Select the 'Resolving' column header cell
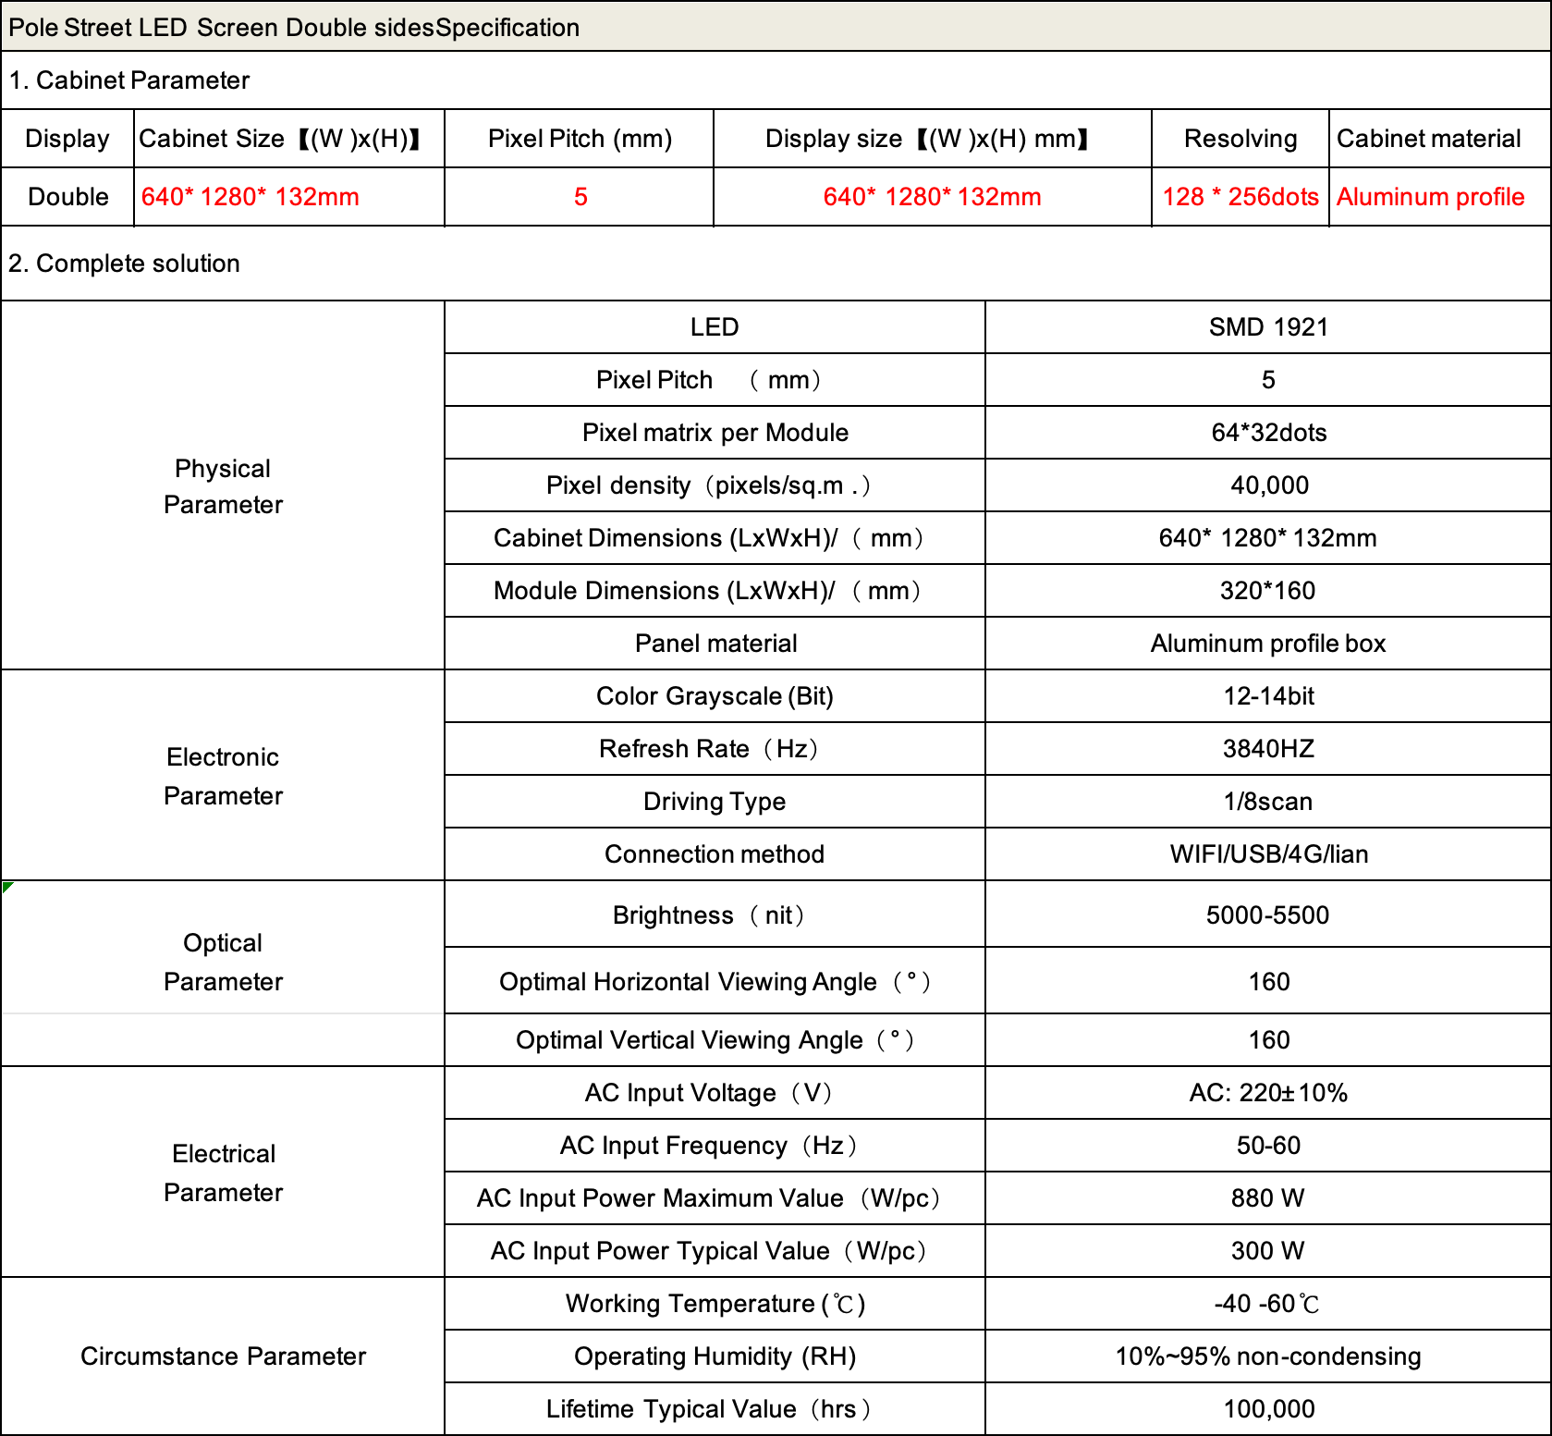 point(1240,139)
